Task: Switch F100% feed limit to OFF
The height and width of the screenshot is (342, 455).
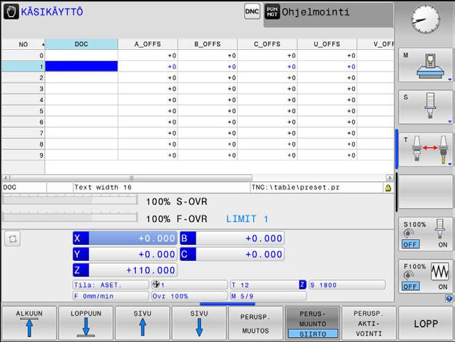Action: point(411,287)
